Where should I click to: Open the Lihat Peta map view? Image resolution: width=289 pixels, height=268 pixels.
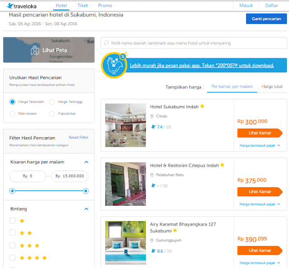(49, 50)
